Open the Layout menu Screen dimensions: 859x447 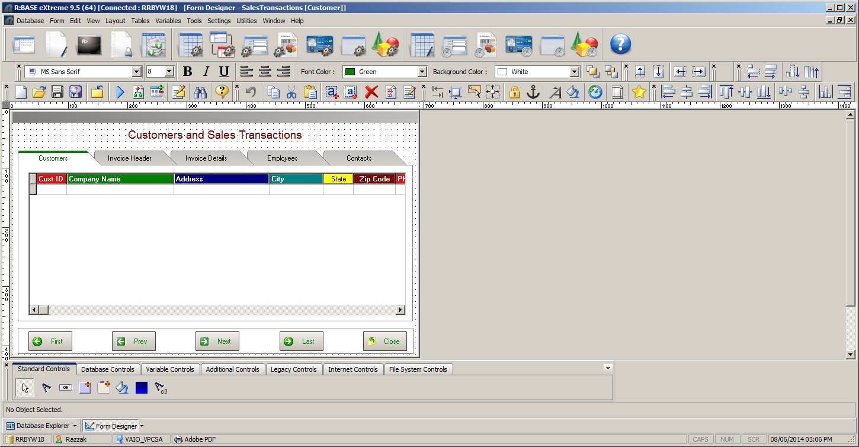[x=116, y=21]
